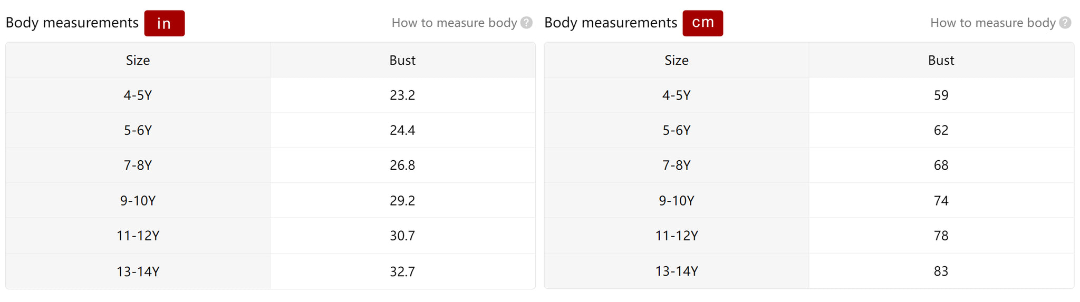Open "How to measure body" above the cm table
Screen dimensions: 1080x302
click(992, 23)
